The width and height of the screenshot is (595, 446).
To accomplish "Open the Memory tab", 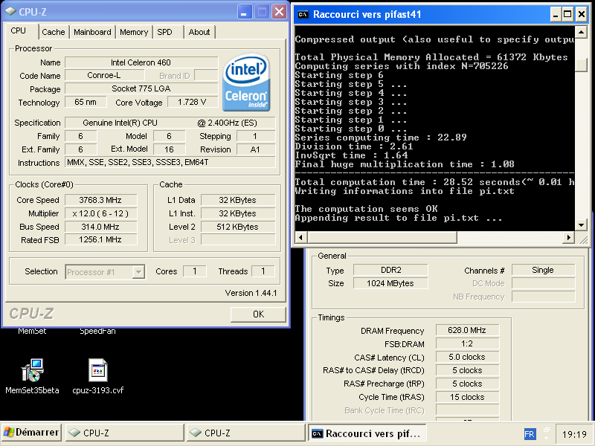I will pos(134,32).
